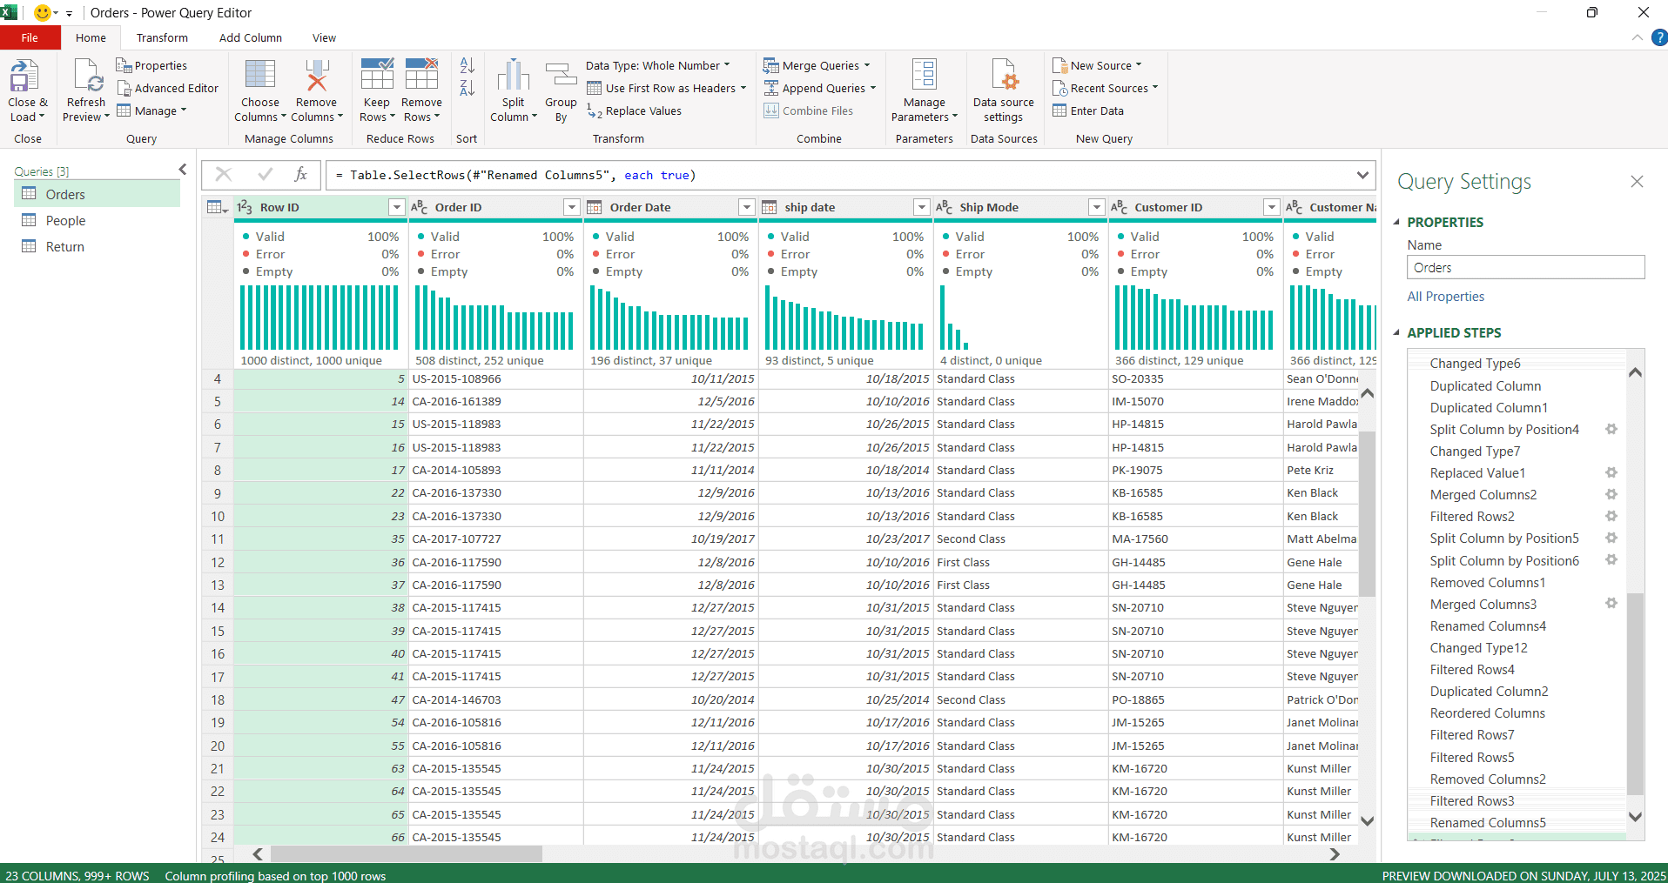Click the Refresh Preview icon
The width and height of the screenshot is (1668, 883).
click(x=88, y=76)
